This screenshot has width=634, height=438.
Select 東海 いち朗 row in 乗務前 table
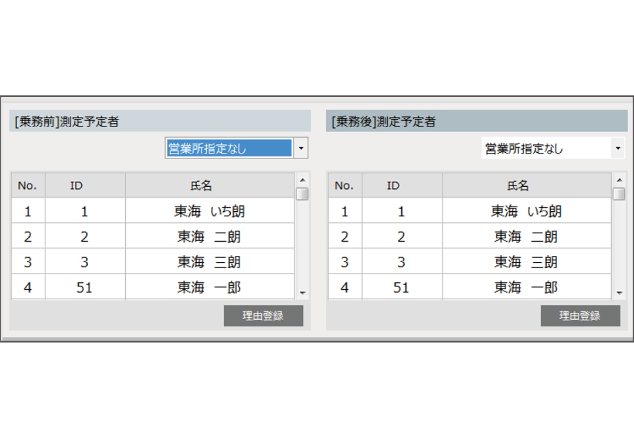pyautogui.click(x=153, y=210)
